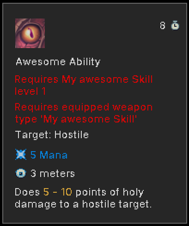The image size is (189, 226).
Task: Click the word Requires in first requirement
Action: 37,80
